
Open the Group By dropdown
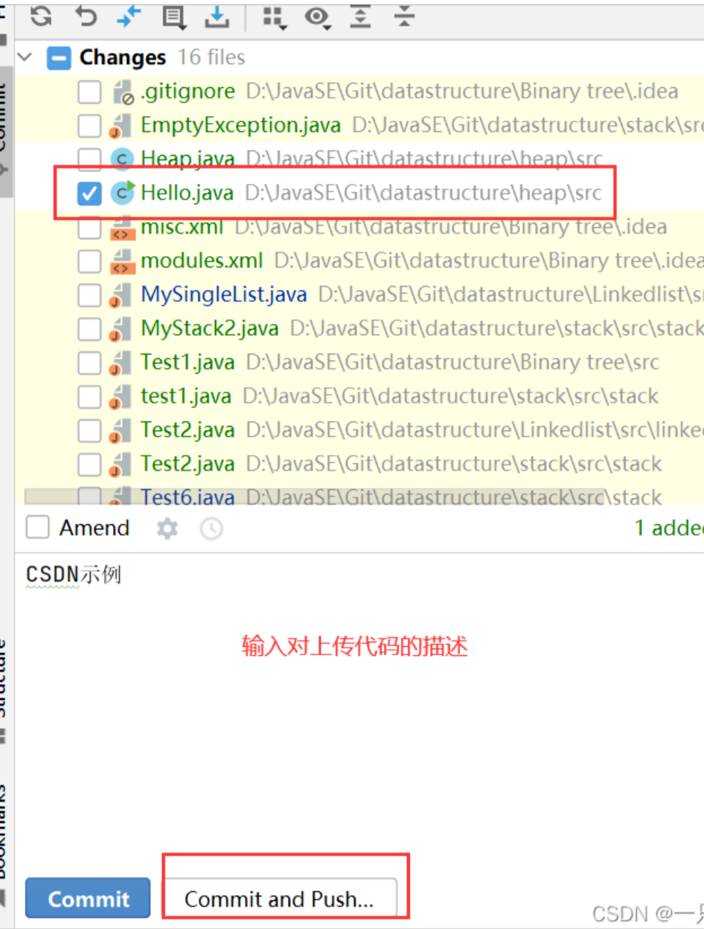point(275,18)
